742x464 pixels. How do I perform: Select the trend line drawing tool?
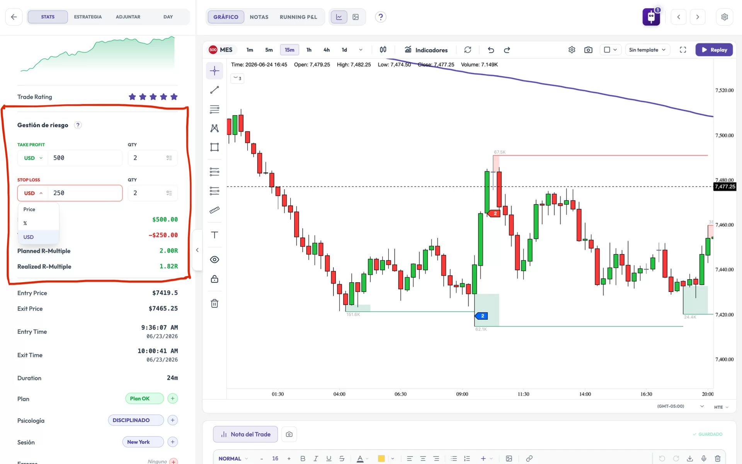click(214, 90)
